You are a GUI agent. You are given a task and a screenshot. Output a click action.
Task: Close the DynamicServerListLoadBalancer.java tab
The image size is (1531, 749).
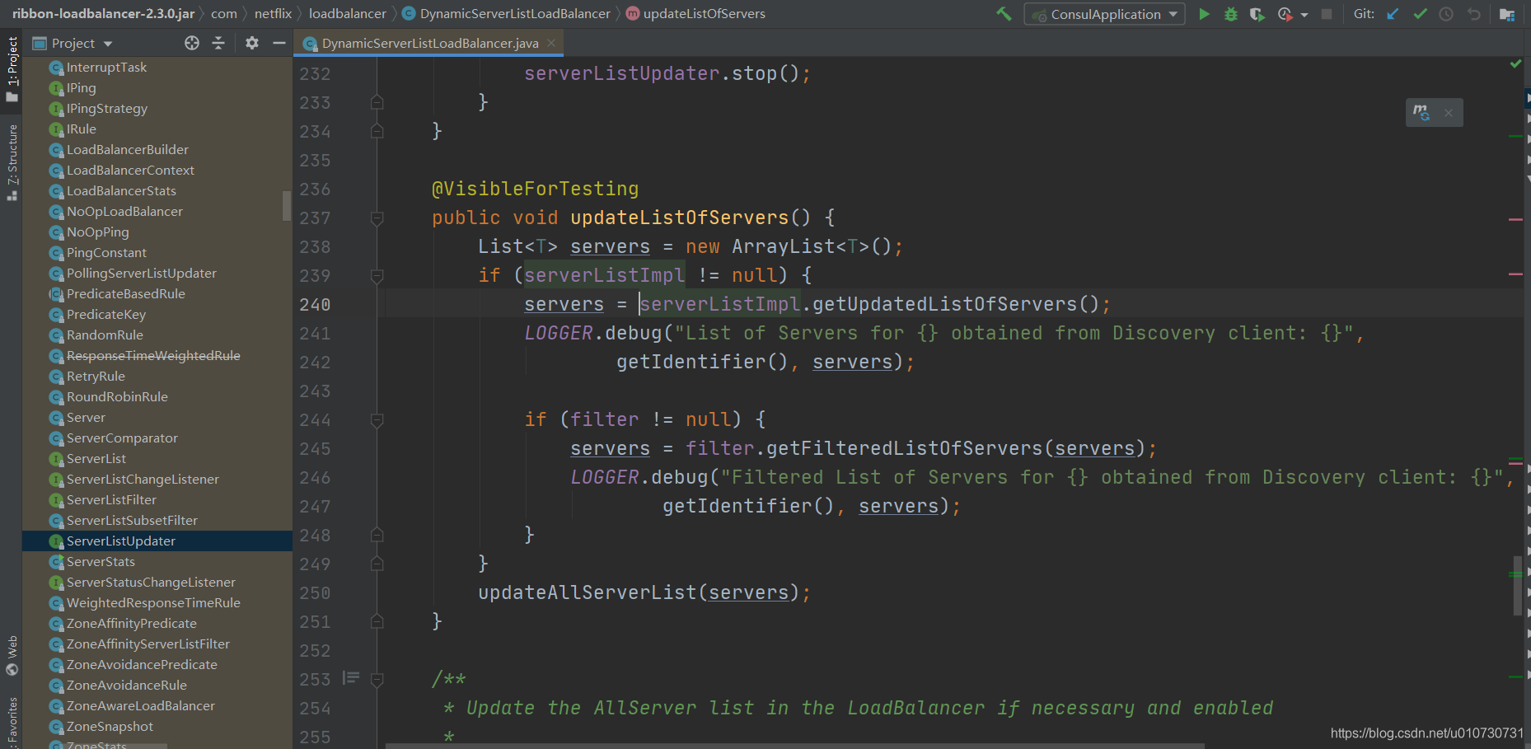551,43
